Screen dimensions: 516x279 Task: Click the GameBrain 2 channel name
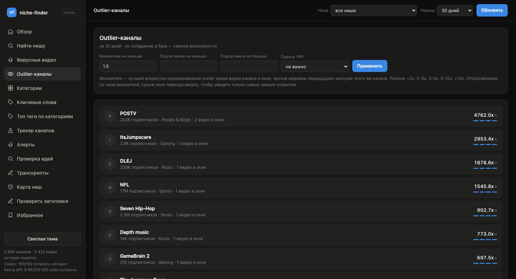point(135,256)
